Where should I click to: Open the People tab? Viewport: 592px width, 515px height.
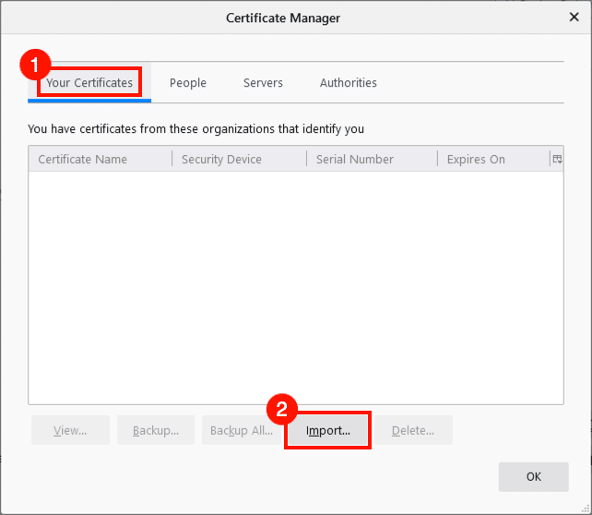coord(188,83)
